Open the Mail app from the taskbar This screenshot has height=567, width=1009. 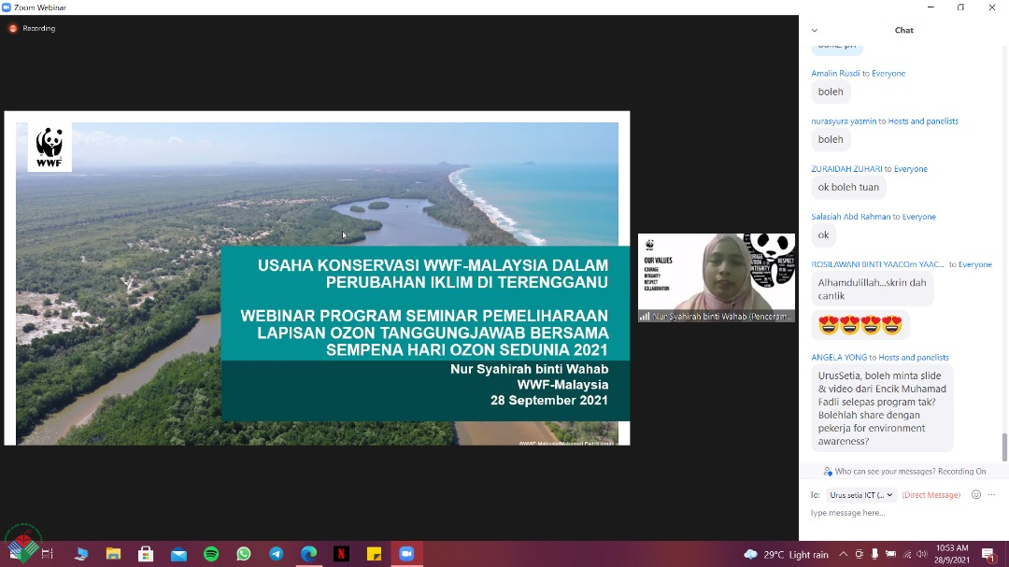tap(178, 554)
